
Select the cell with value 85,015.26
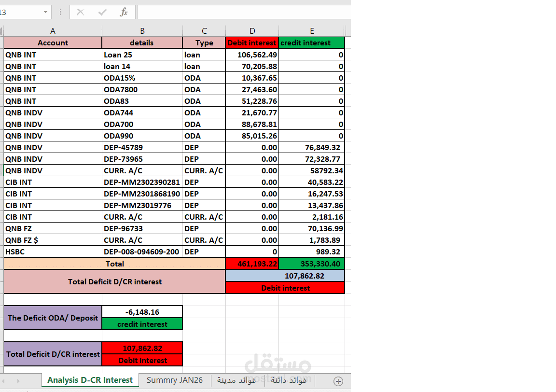click(252, 136)
